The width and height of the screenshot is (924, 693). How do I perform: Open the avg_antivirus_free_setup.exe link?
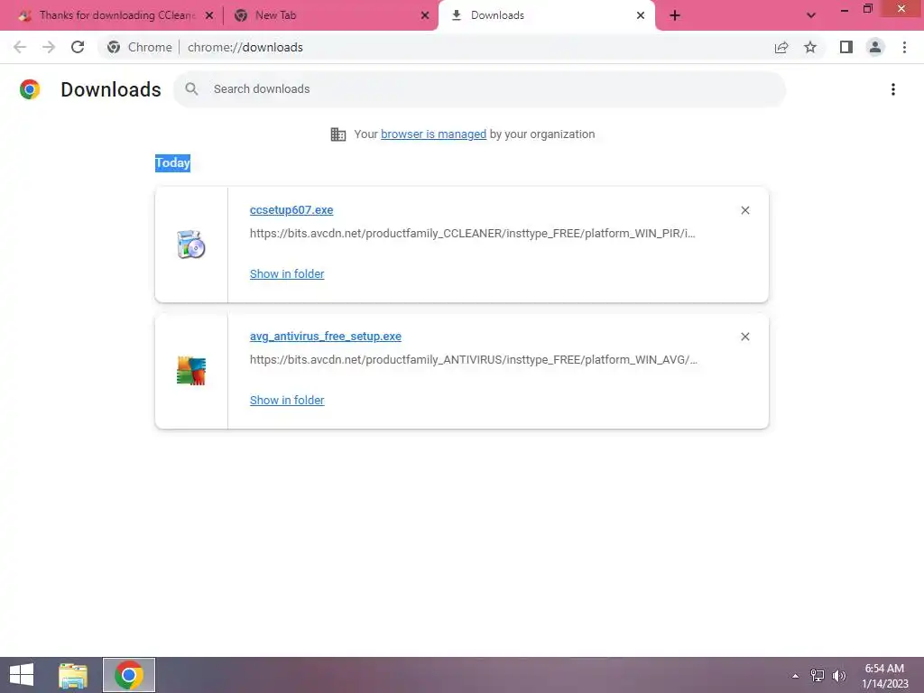(x=325, y=336)
